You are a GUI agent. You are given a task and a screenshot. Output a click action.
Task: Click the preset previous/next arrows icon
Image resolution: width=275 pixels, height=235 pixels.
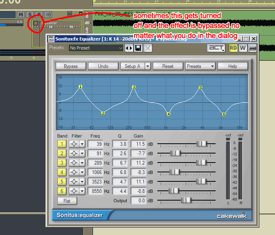point(129,48)
